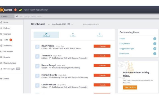Viewport: 159px width, 99px height.
Task: Click Corbin Itanapa's avatar
Action: (x=37, y=86)
